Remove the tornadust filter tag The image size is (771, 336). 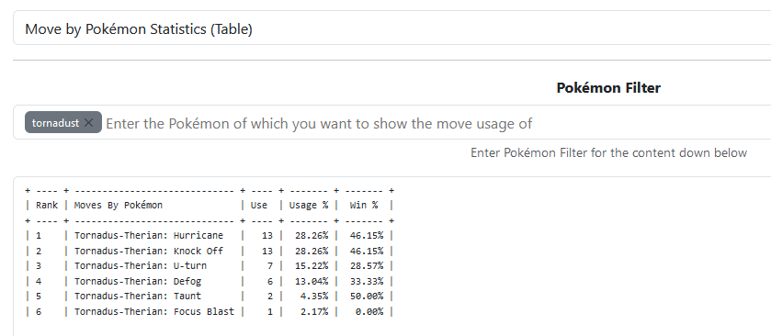click(88, 123)
